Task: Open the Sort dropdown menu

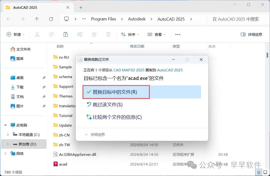Action: [x=130, y=34]
